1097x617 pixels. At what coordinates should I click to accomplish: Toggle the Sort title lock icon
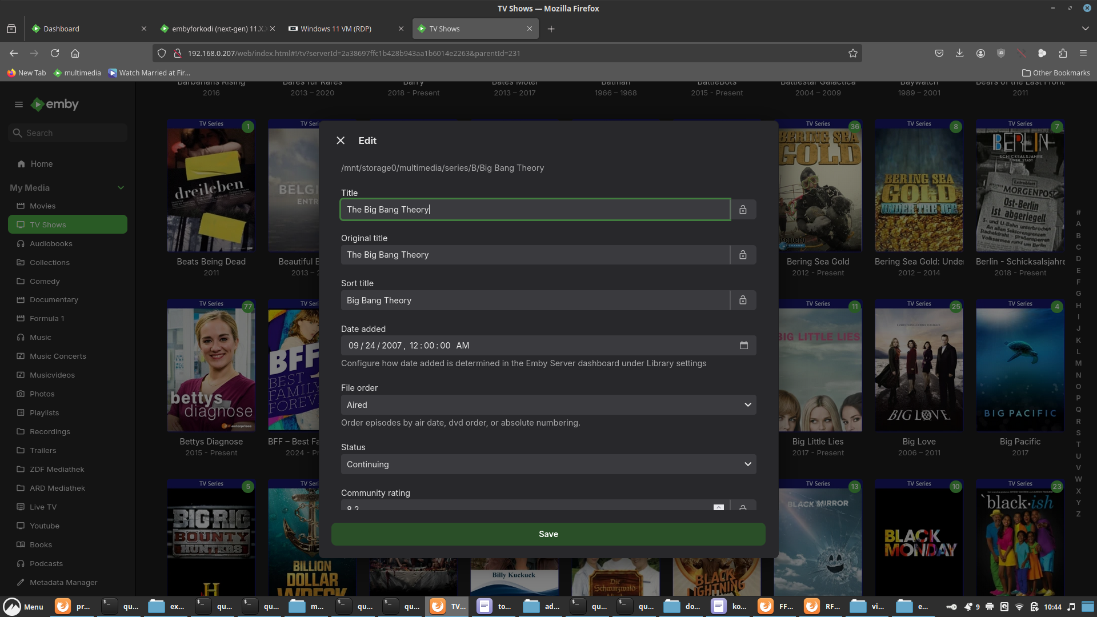pyautogui.click(x=743, y=301)
